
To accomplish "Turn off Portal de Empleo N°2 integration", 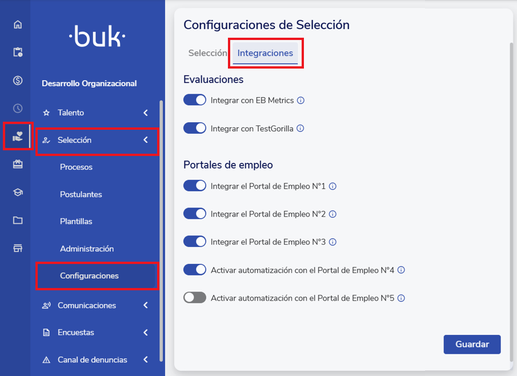I will click(x=195, y=214).
